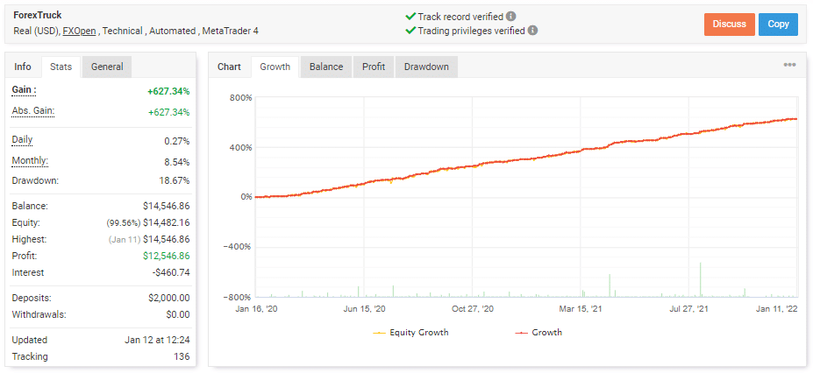Viewport: 813px width, 373px height.
Task: Click the Trading privileges verified info icon
Action: [x=532, y=31]
